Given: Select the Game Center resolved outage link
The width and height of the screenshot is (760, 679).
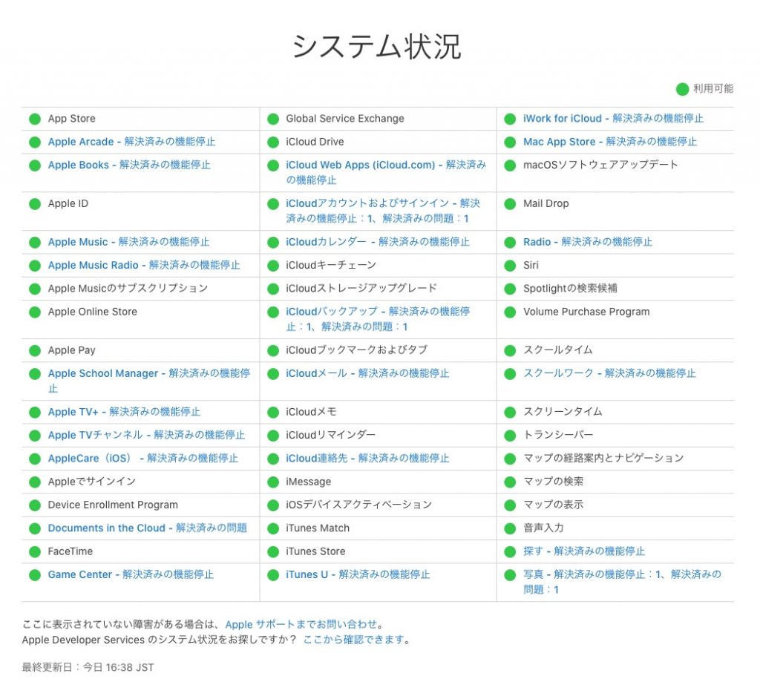Looking at the screenshot, I should 131,574.
